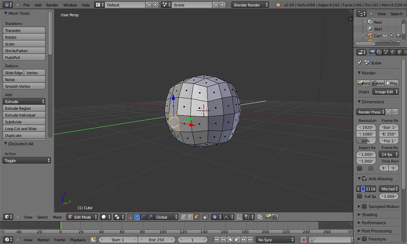Open the Window menu
Viewport: 407px width, 244px height.
pos(70,5)
